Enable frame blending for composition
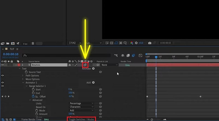Image resolution: width=219 pixels, height=121 pixels. (128, 55)
